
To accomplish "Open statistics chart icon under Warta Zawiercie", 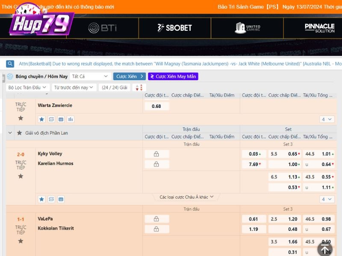I will point(71,119).
